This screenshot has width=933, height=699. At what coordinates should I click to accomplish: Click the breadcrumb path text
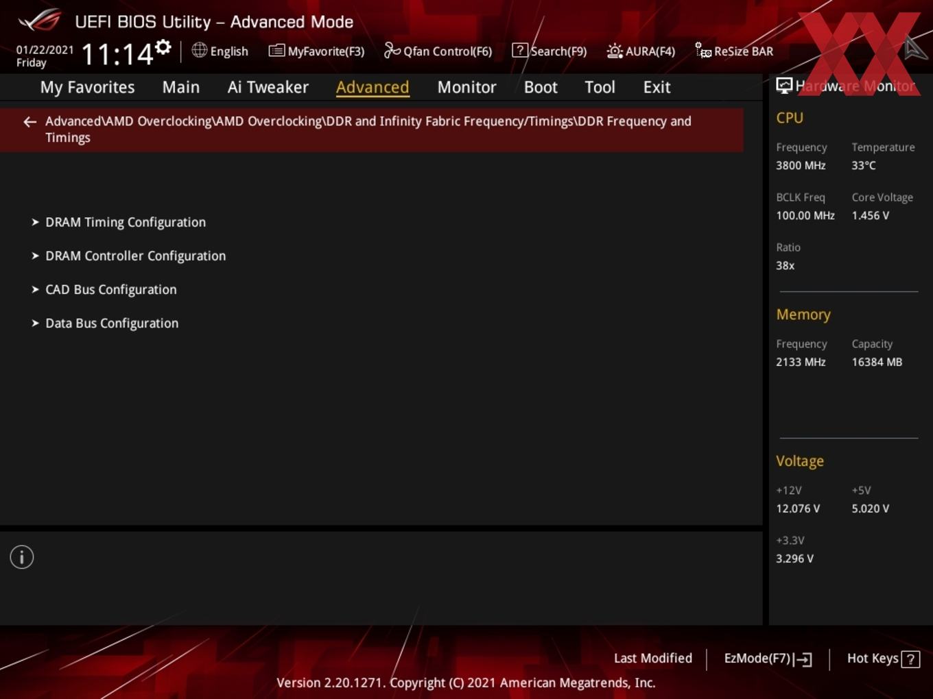pyautogui.click(x=368, y=129)
